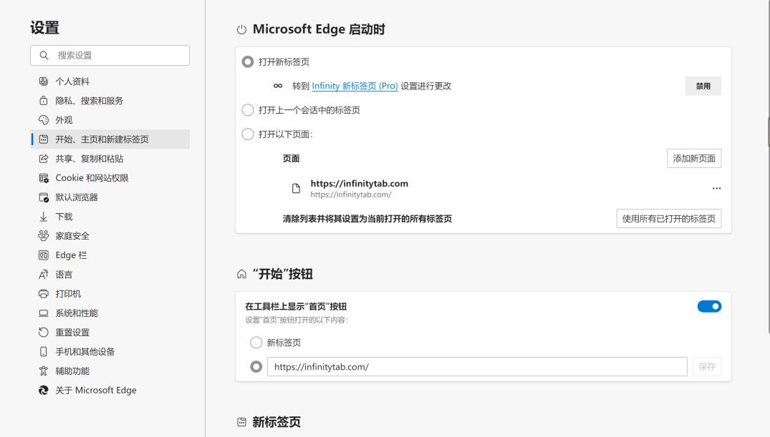770x437 pixels.
Task: Click the 清除列表并将其设置为当前打开的所有标签页 text
Action: tap(367, 219)
